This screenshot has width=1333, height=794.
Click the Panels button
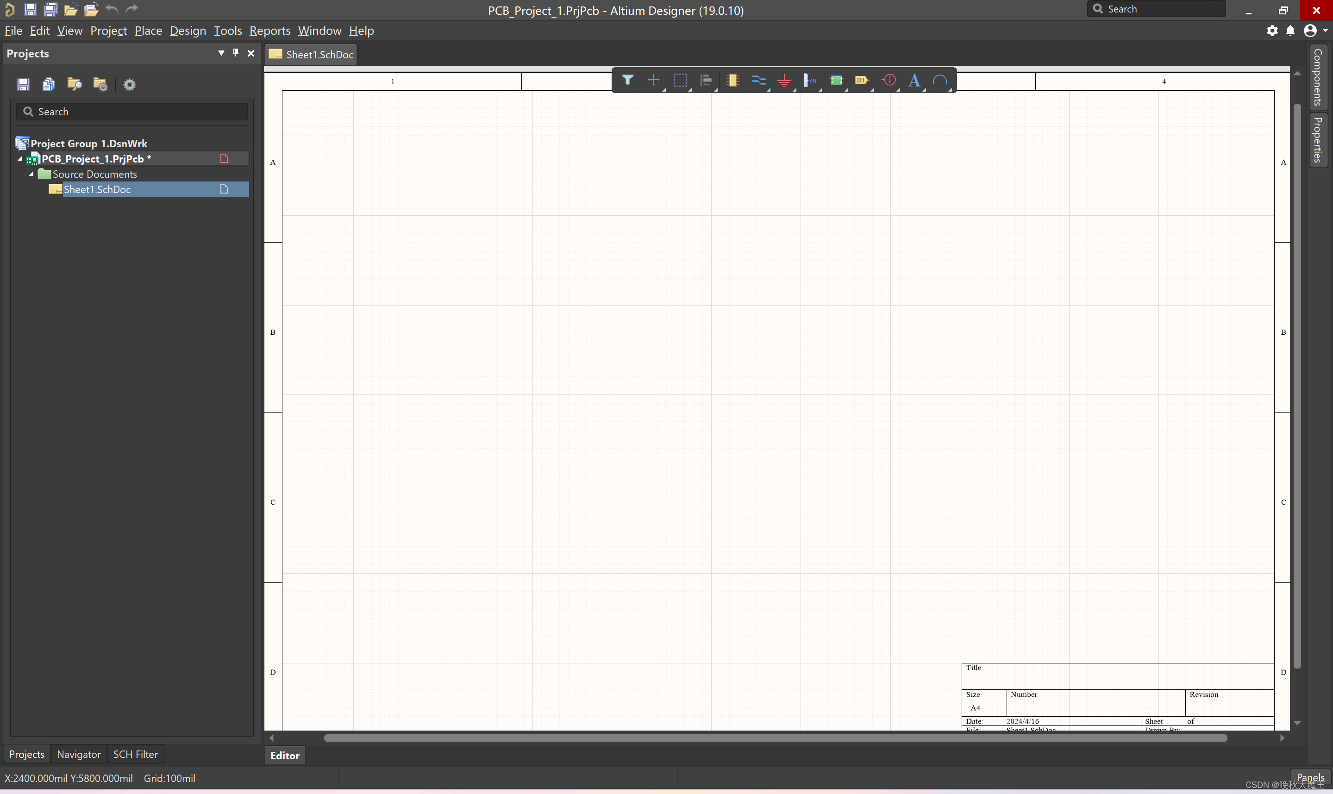1310,777
